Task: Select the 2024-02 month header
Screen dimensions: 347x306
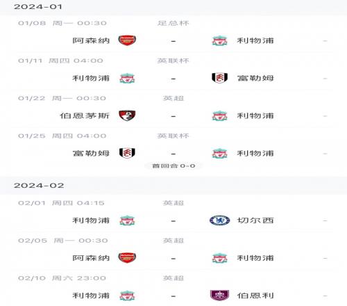Action: point(39,186)
